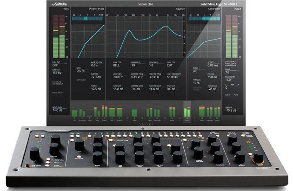The height and width of the screenshot is (191, 293).
Task: Change the Dyn Shape Equalizer Compressor order
Action: pyautogui.click(x=231, y=64)
